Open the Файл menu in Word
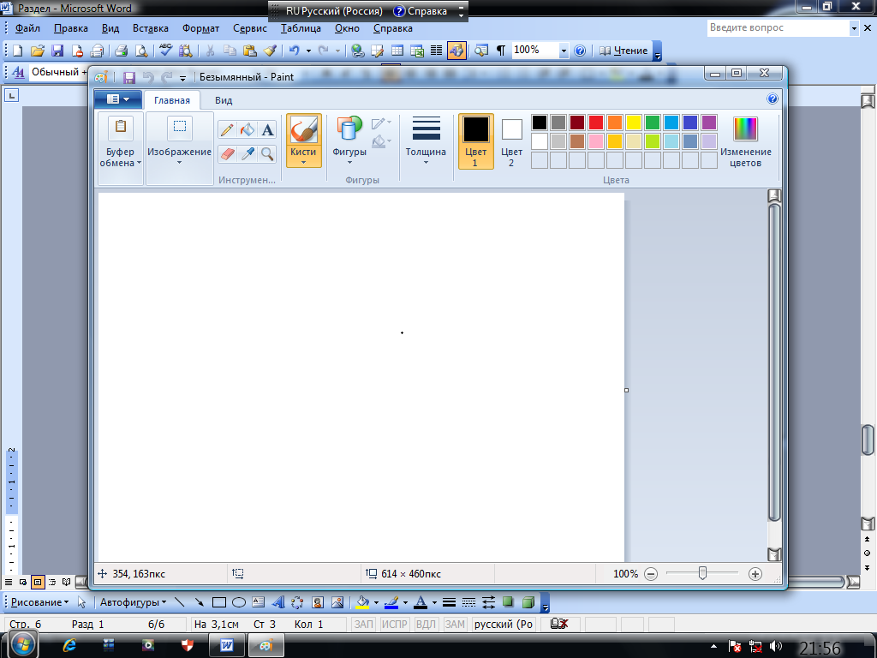 tap(27, 28)
